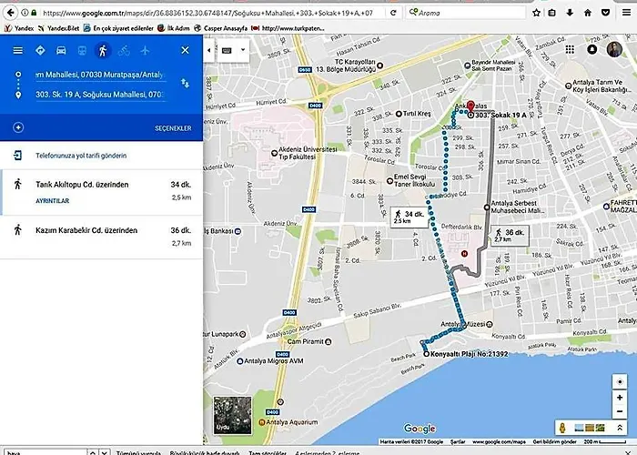Image resolution: width=637 pixels, height=455 pixels.
Task: Select the Street View pegman
Action: click(562, 428)
